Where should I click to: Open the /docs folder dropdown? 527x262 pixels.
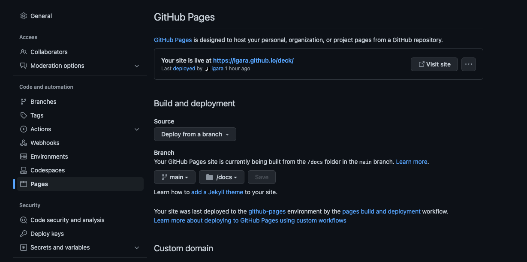click(221, 177)
